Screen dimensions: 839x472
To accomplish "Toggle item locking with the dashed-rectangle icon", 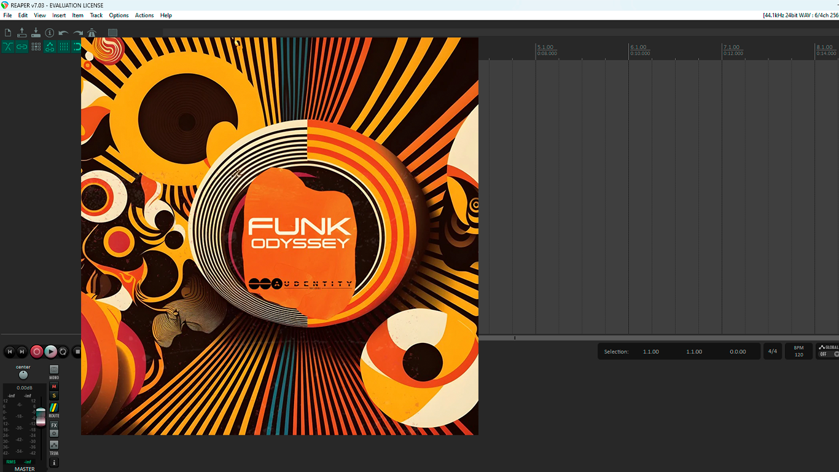I will pyautogui.click(x=112, y=33).
